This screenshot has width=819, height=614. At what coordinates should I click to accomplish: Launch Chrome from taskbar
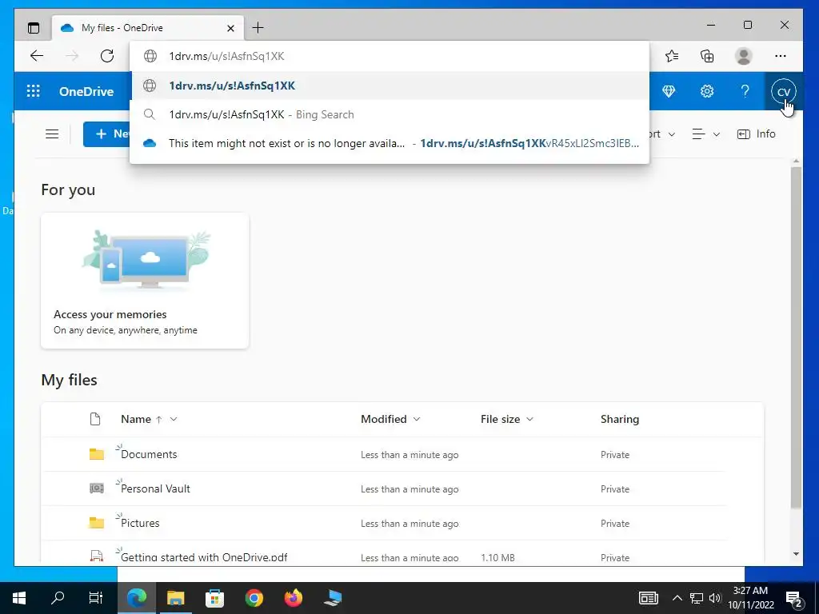click(x=254, y=598)
